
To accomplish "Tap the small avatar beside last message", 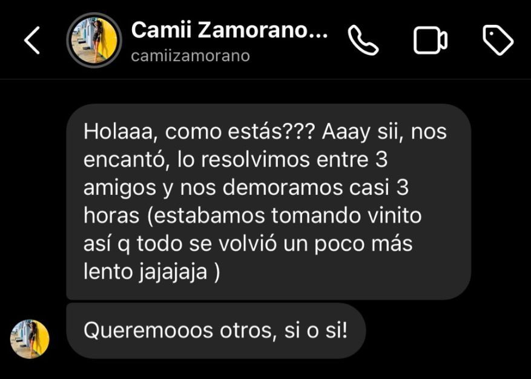I will (x=30, y=339).
